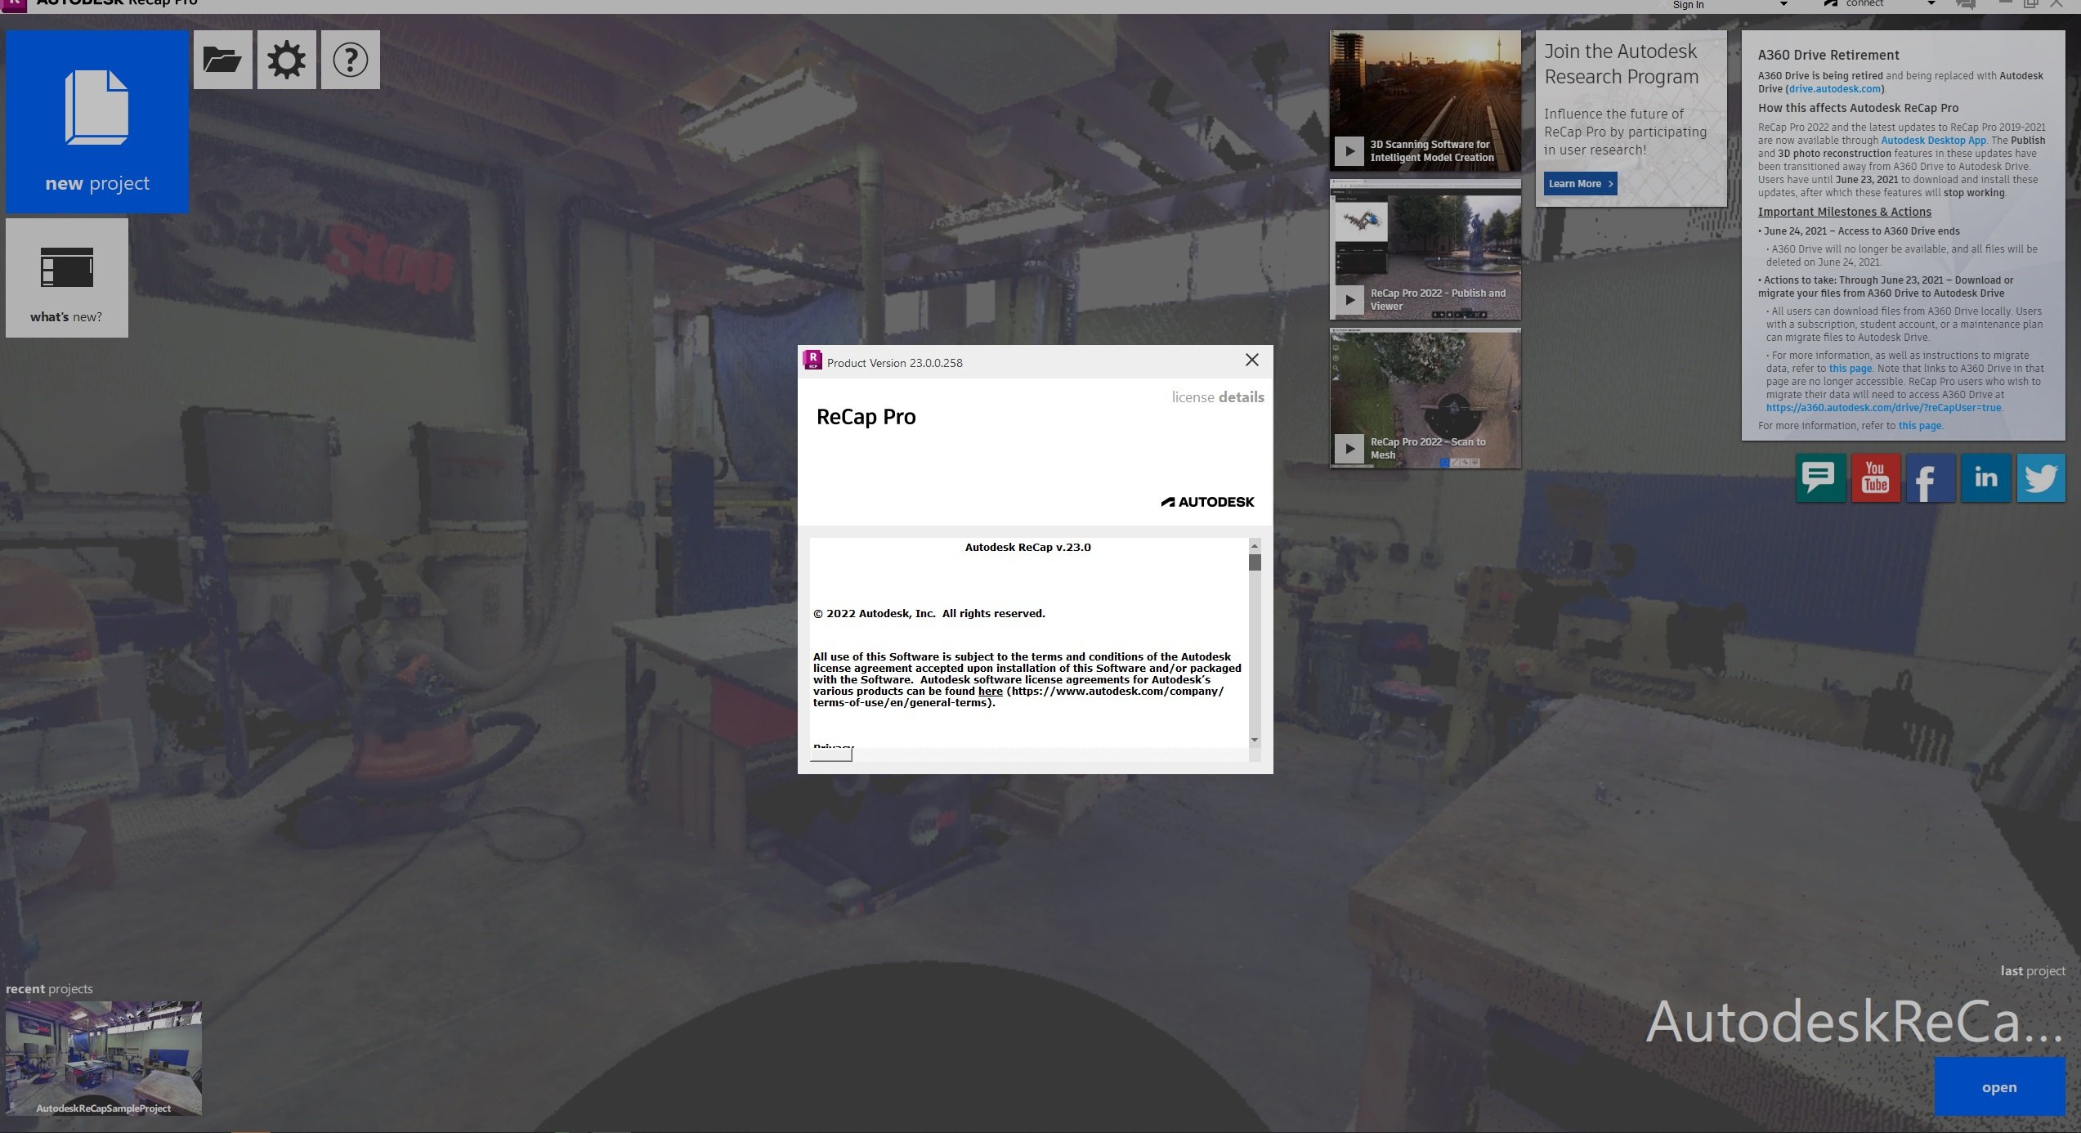
Task: Open the 3D Scanning Software video thumbnail
Action: [x=1425, y=101]
